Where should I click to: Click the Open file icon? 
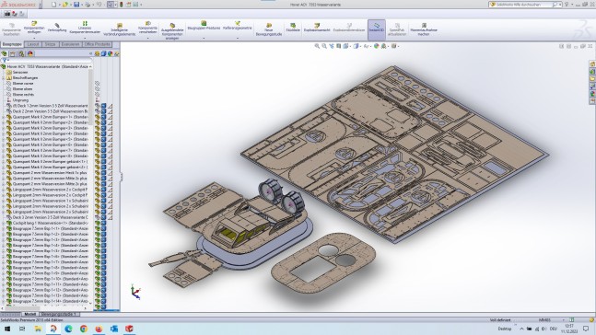point(65,5)
